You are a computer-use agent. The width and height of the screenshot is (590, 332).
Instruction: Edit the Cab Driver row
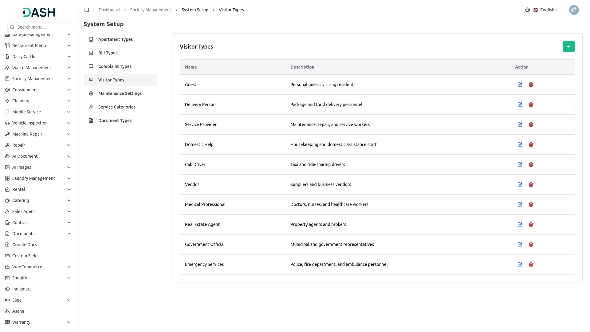coord(520,164)
